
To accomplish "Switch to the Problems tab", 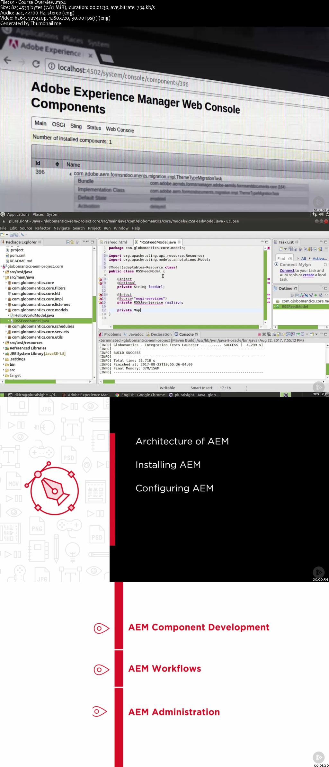I will point(110,334).
